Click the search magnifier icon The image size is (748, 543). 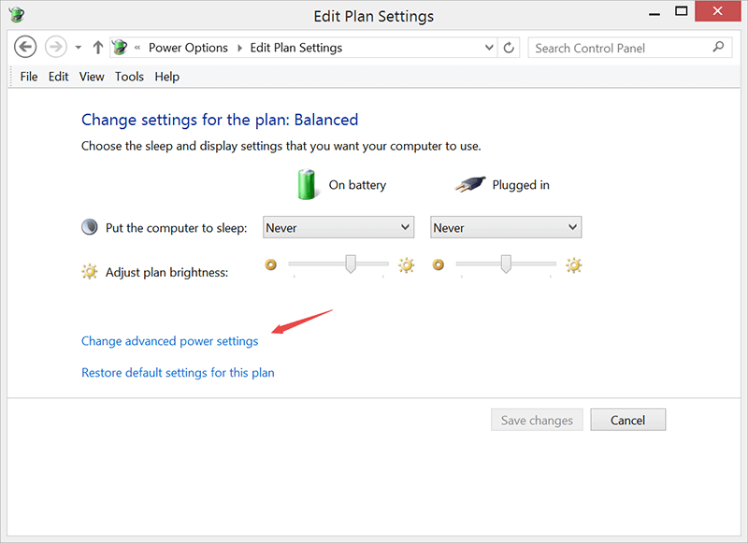[x=718, y=47]
